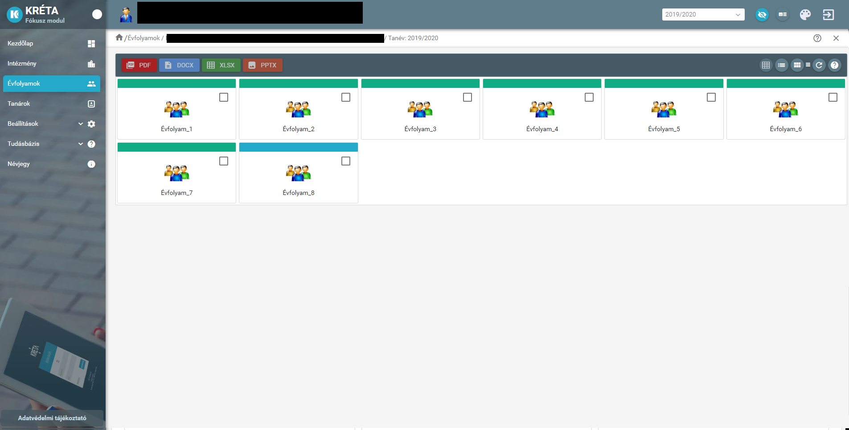This screenshot has width=849, height=430.
Task: Click the Évfolyamok people icon in sidebar
Action: pos(91,84)
